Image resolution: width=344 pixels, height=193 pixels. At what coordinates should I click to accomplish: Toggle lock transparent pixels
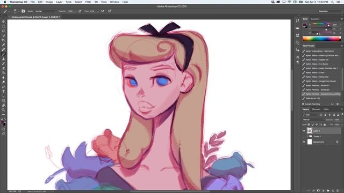[x=309, y=124]
